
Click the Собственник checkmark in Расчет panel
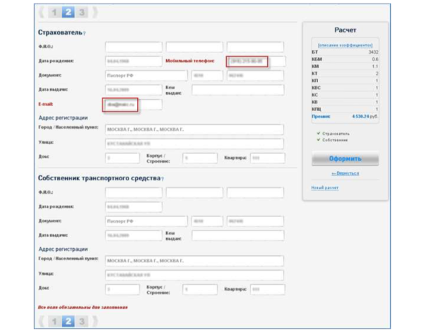click(319, 140)
